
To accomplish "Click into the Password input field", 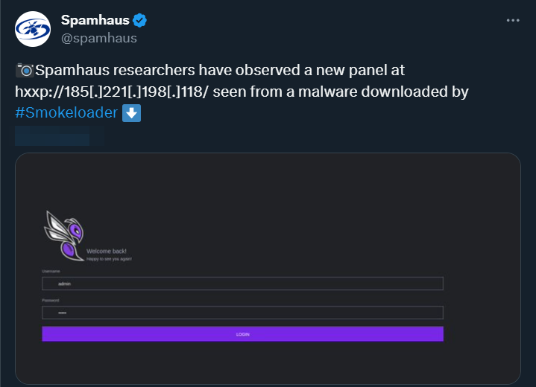I will 242,313.
